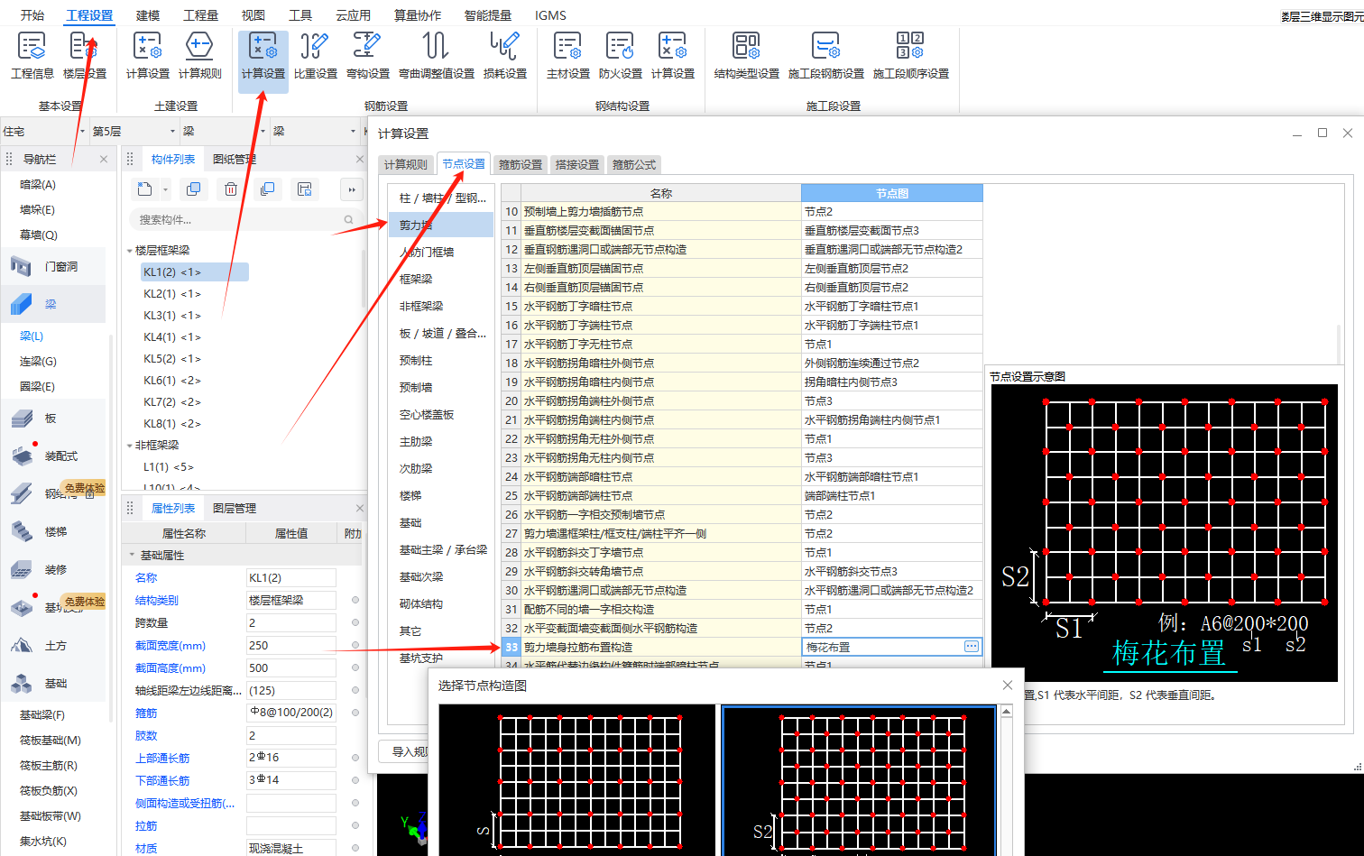Switch to 计算规则 tab in dialog
The width and height of the screenshot is (1364, 856).
click(406, 164)
